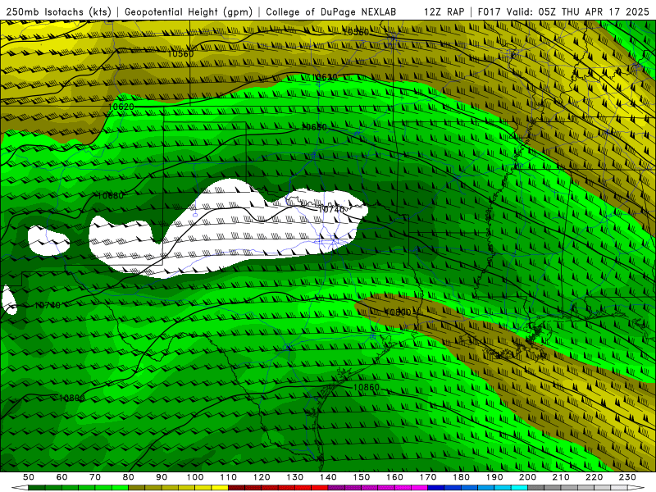Click the legend value 160

pos(394,477)
